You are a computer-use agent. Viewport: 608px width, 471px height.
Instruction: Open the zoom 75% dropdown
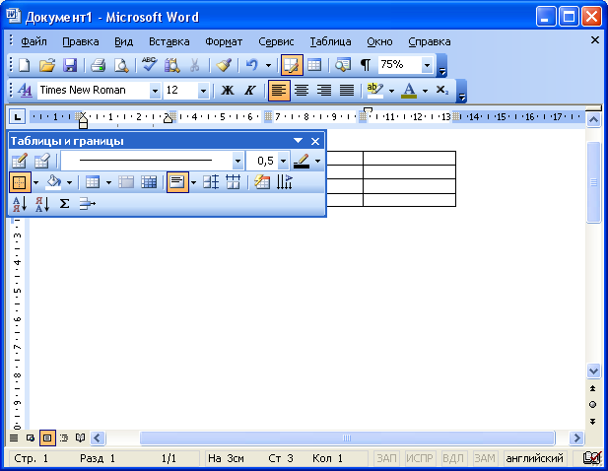coord(427,65)
